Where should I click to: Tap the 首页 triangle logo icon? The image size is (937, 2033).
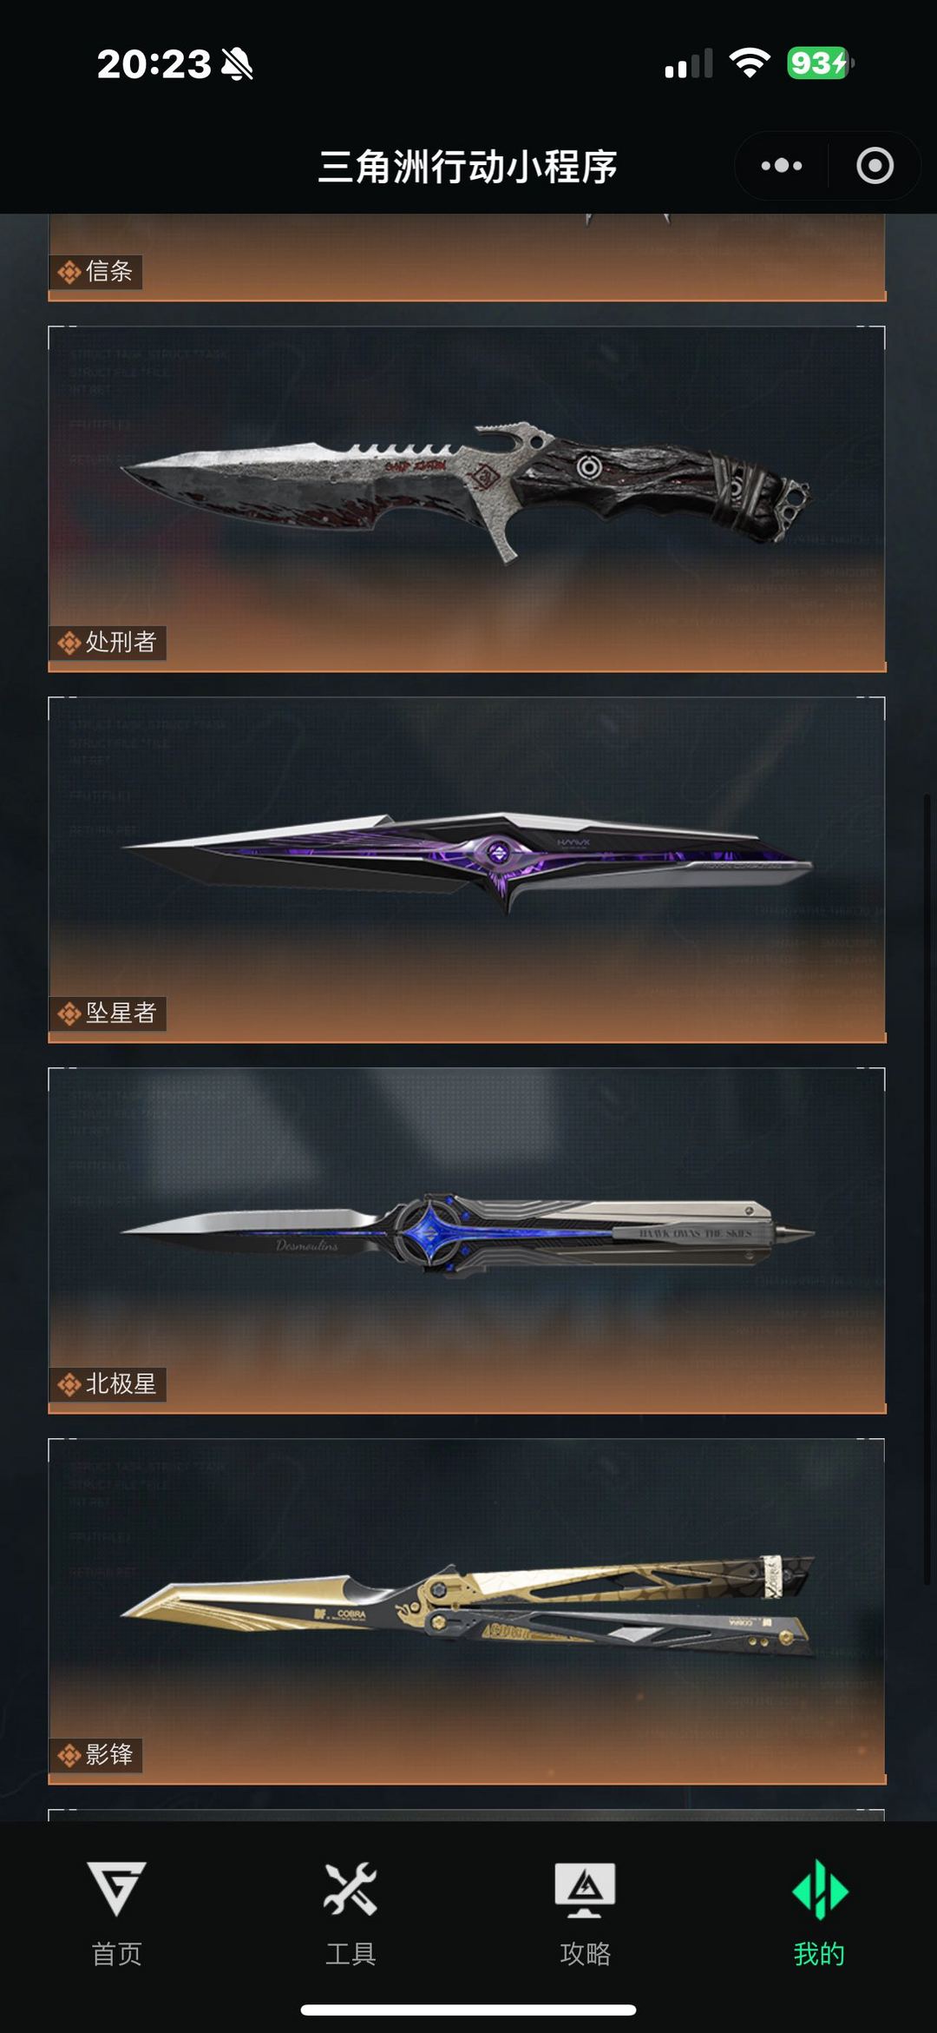pos(116,1888)
